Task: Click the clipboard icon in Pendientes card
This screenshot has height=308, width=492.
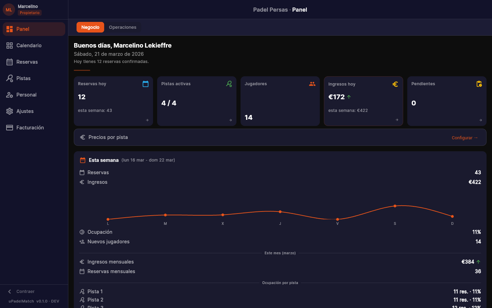Action: pyautogui.click(x=479, y=84)
